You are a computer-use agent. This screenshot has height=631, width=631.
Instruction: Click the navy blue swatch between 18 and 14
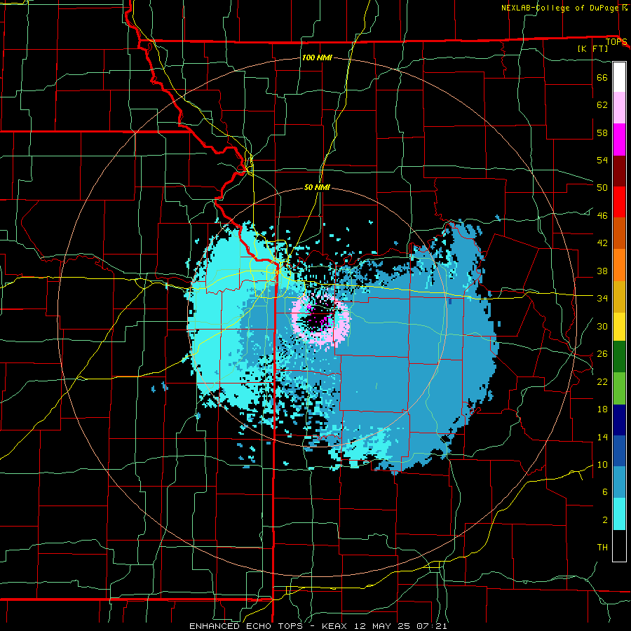619,420
